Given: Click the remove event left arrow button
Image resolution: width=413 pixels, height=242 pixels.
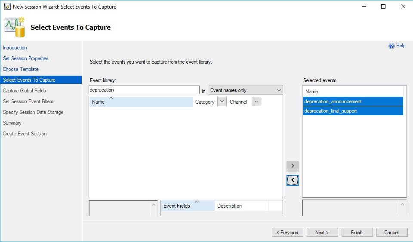Looking at the screenshot, I should pyautogui.click(x=293, y=180).
